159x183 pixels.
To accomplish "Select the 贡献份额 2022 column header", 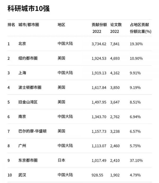I will point(99,28).
